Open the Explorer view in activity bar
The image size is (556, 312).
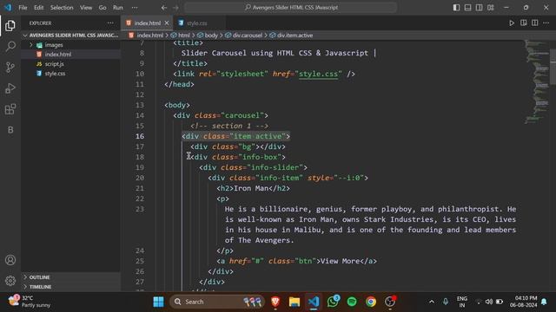click(10, 25)
